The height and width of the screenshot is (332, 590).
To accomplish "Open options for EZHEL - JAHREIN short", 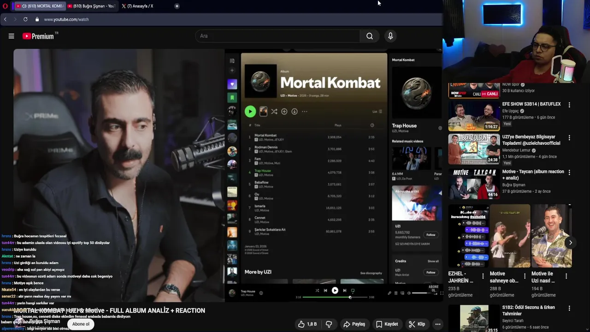I will (483, 276).
